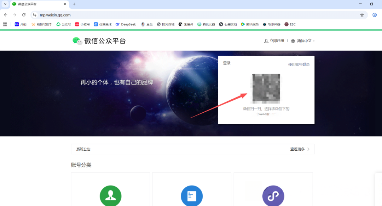Image resolution: width=382 pixels, height=206 pixels.
Task: Click 使用账号登录 link
Action: tap(299, 64)
